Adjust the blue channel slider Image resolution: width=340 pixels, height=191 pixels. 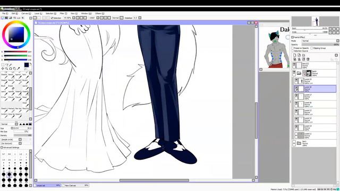coord(15,59)
